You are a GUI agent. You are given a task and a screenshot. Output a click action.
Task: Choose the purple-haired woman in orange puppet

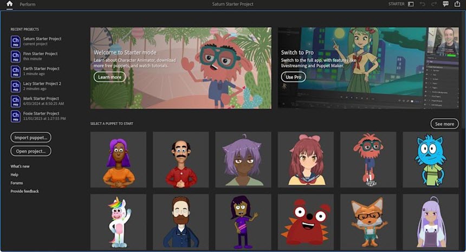[118, 160]
